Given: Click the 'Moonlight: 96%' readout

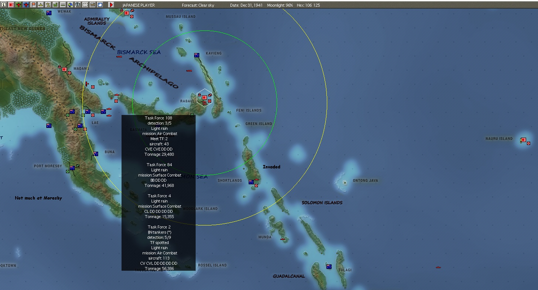Looking at the screenshot, I should point(280,5).
